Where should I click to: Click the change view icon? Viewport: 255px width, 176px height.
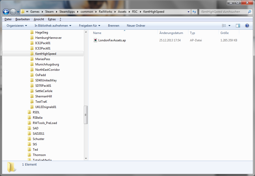pyautogui.click(x=224, y=25)
